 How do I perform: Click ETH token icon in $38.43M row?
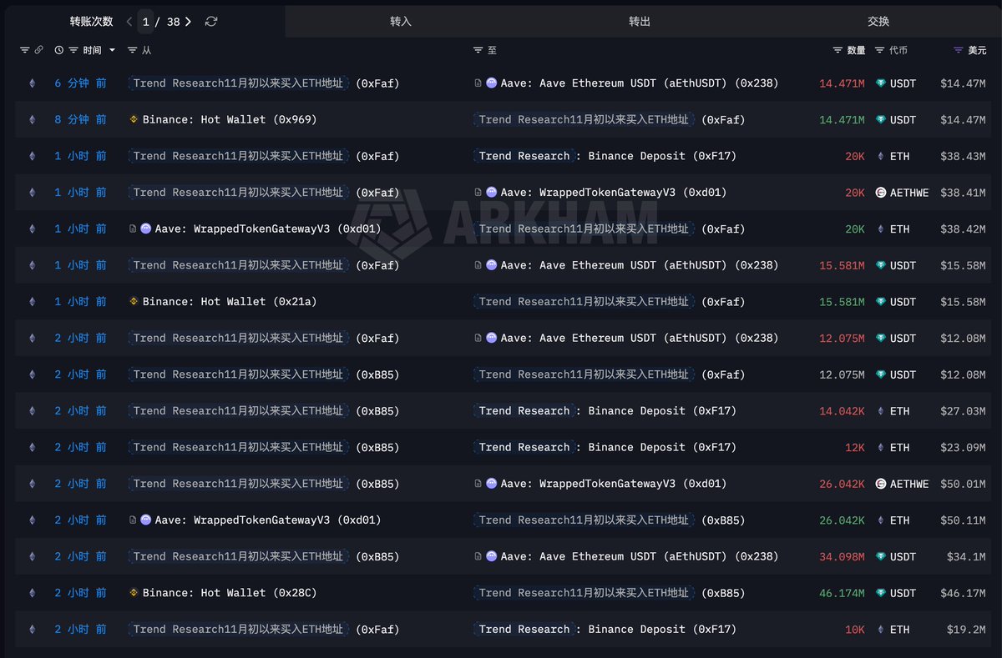coord(880,156)
